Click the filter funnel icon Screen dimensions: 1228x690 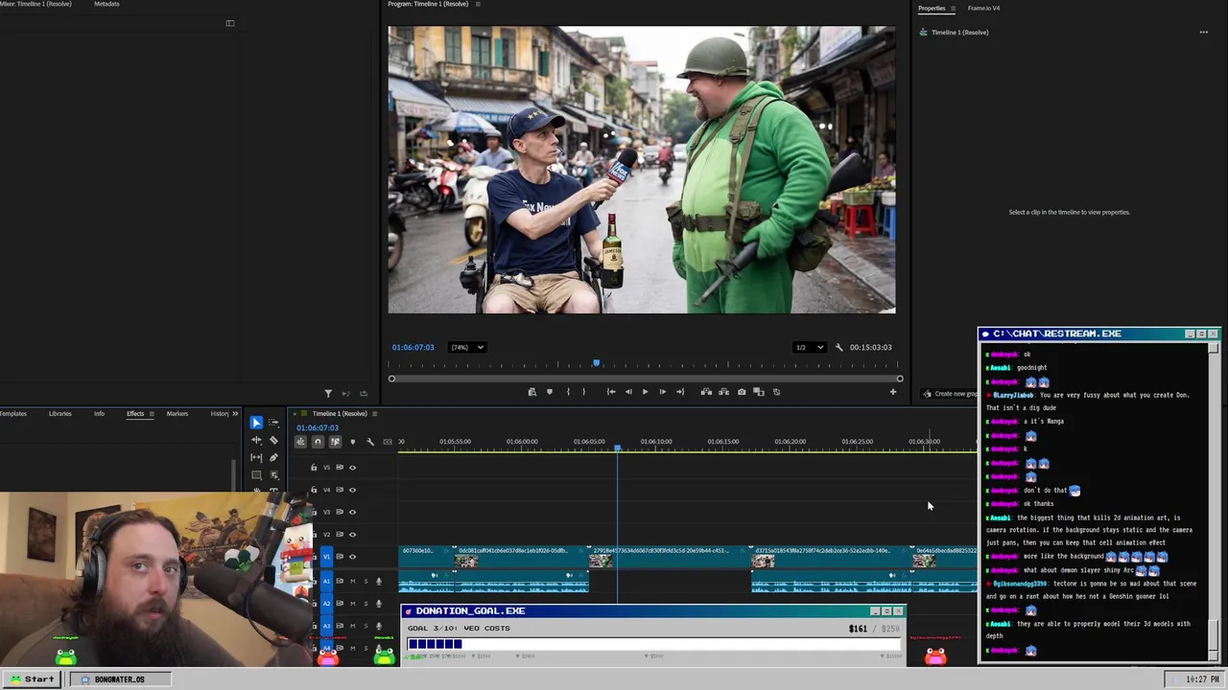tap(328, 393)
